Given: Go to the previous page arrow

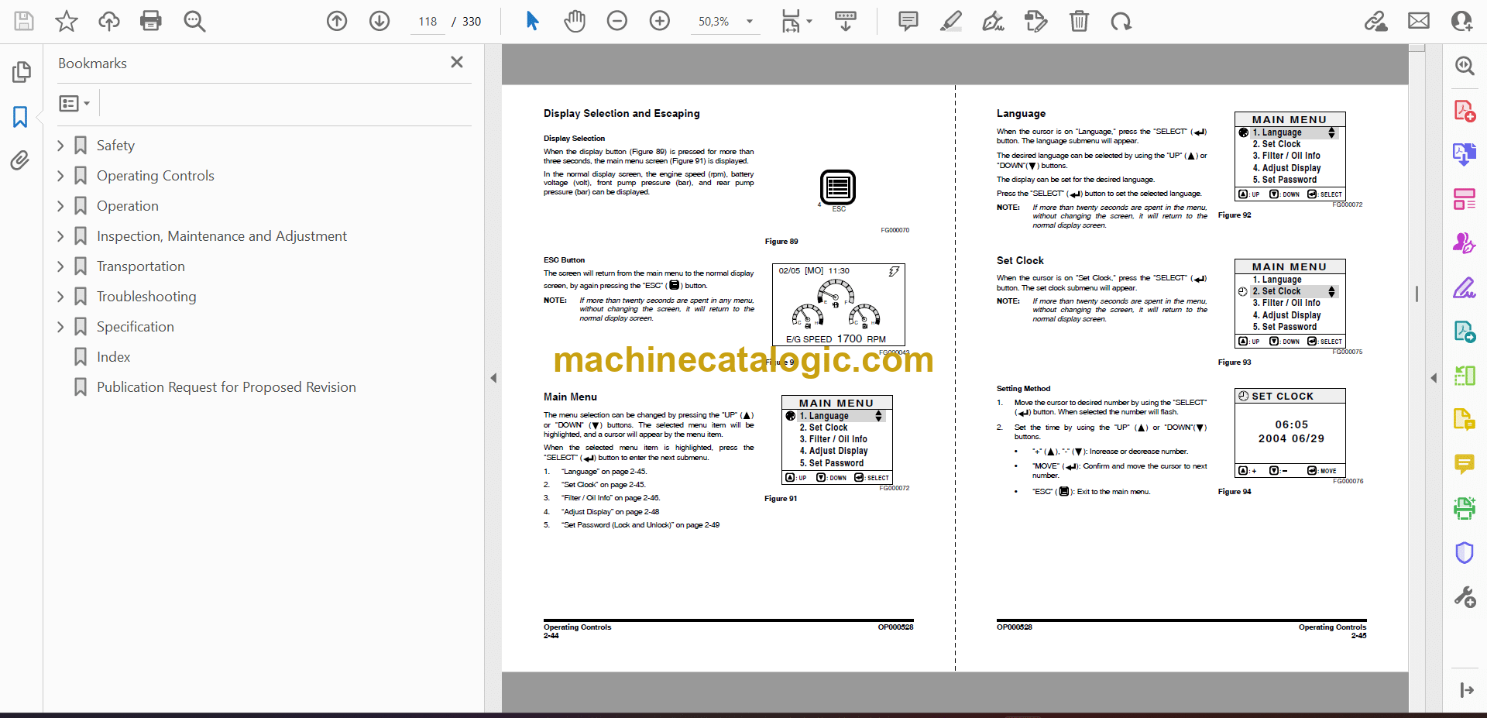Looking at the screenshot, I should 337,21.
